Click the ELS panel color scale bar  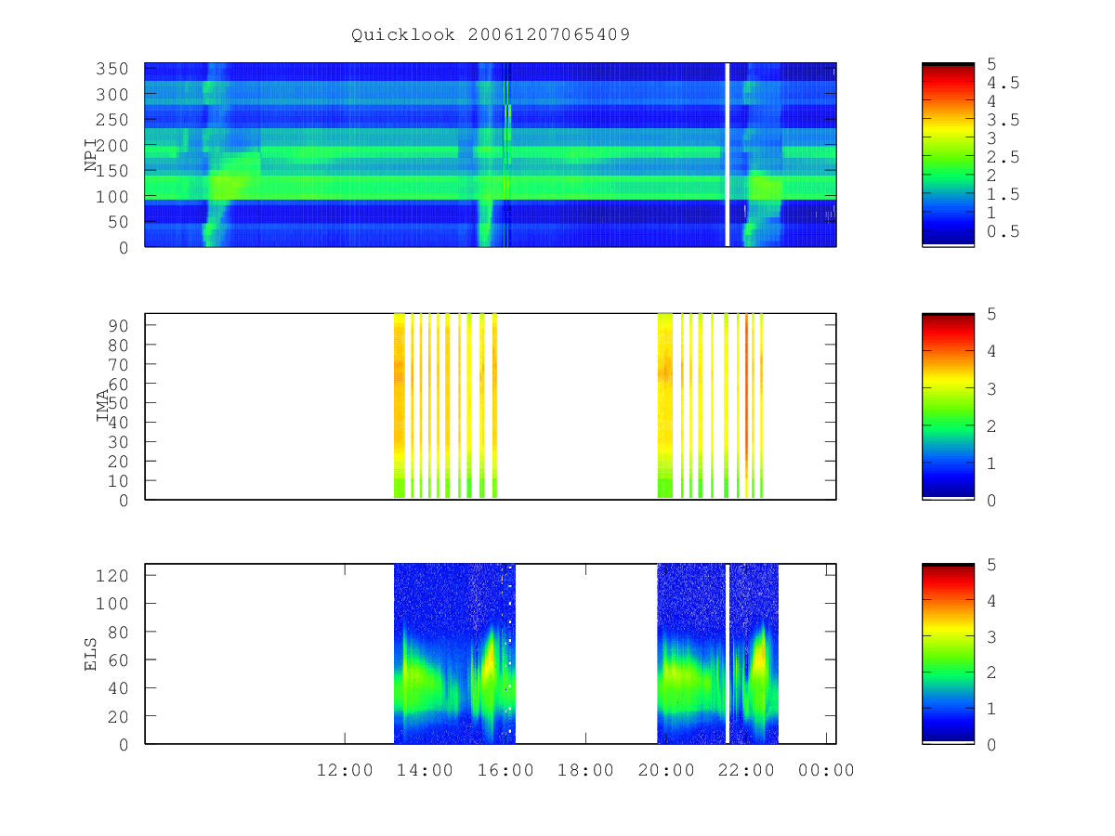(948, 654)
